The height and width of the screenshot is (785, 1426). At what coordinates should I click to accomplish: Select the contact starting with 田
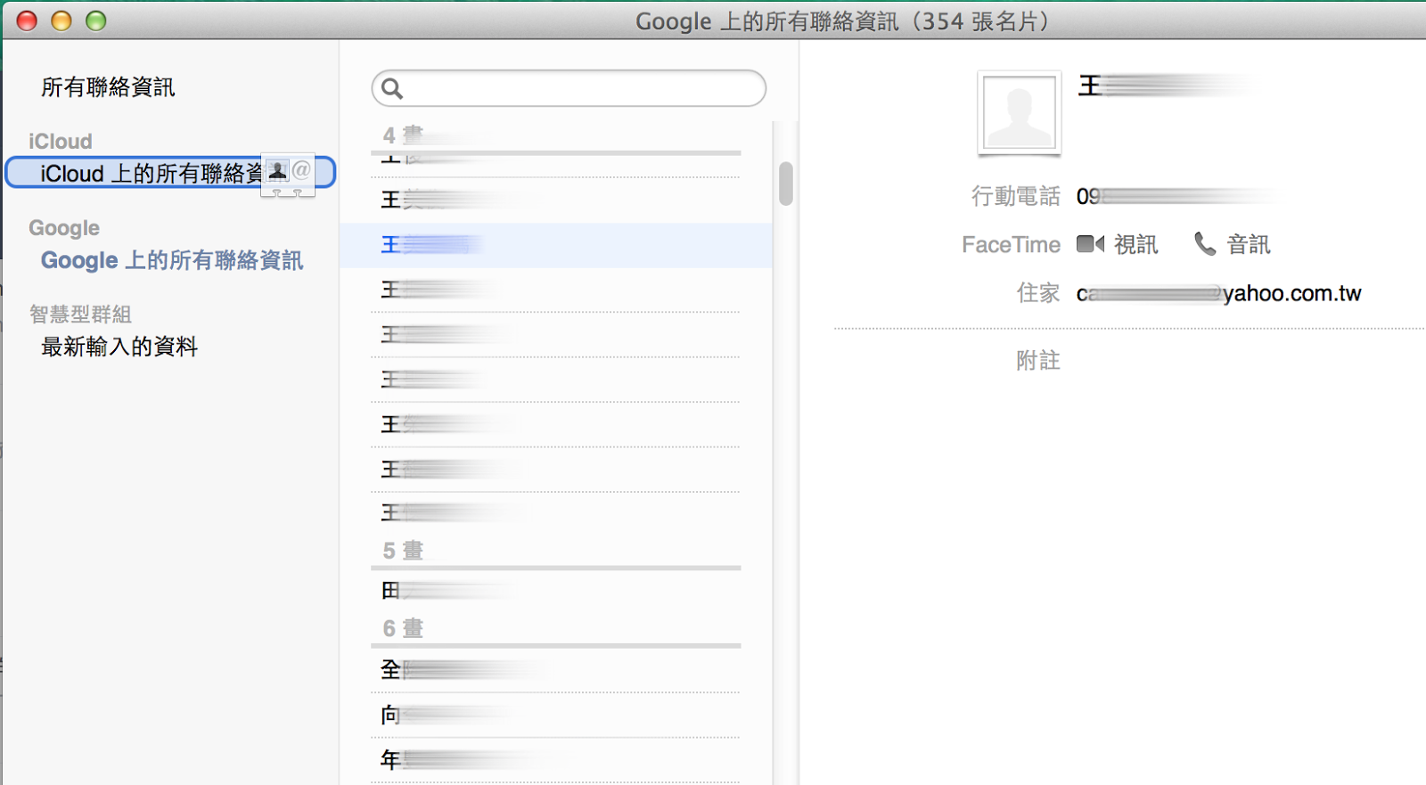coord(555,590)
